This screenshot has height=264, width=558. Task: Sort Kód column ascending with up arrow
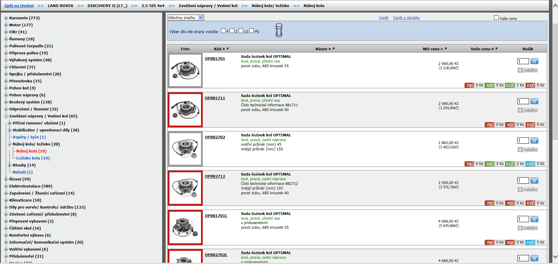[224, 49]
